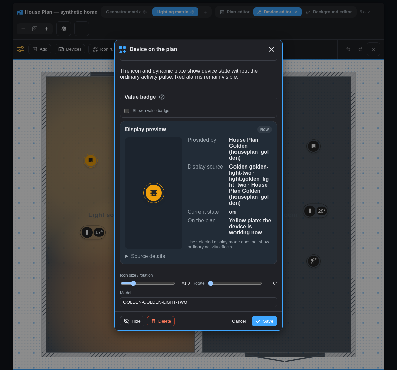Image resolution: width=397 pixels, height=370 pixels.
Task: Adjust the Rotate slider
Action: 235,283
